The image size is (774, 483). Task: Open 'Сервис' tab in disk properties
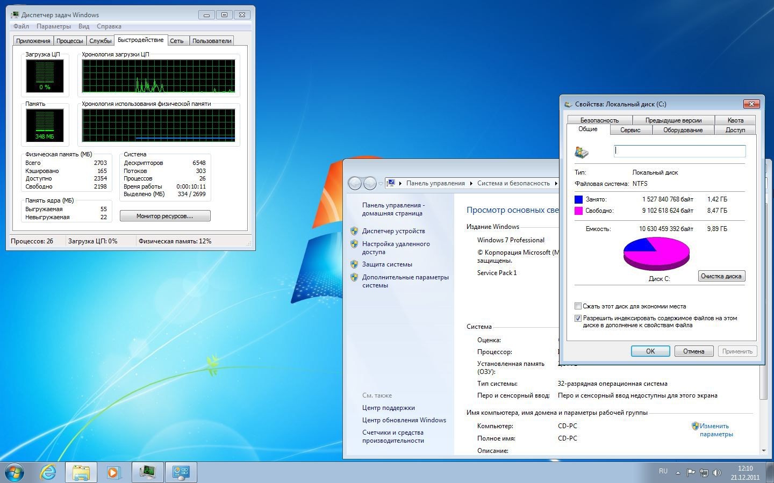pyautogui.click(x=630, y=130)
